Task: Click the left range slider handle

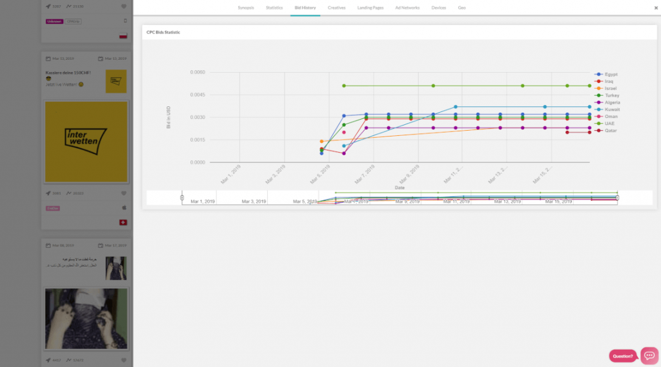Action: (182, 198)
